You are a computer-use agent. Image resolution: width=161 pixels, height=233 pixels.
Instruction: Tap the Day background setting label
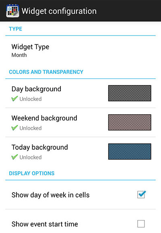click(36, 89)
